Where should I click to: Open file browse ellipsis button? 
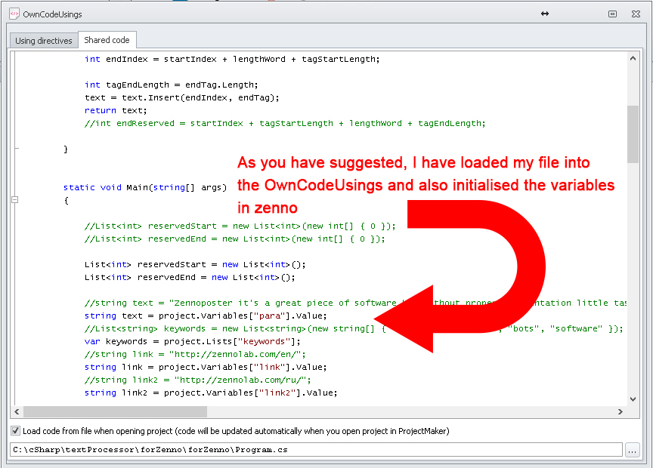click(632, 450)
